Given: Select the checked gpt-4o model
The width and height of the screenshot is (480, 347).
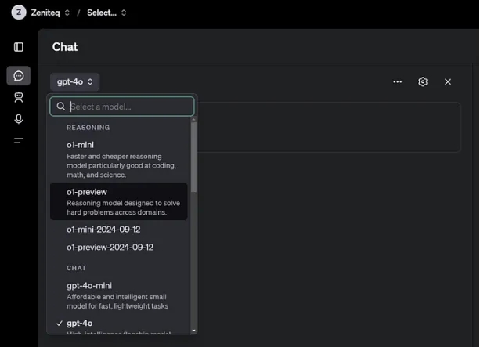Looking at the screenshot, I should click(x=119, y=324).
